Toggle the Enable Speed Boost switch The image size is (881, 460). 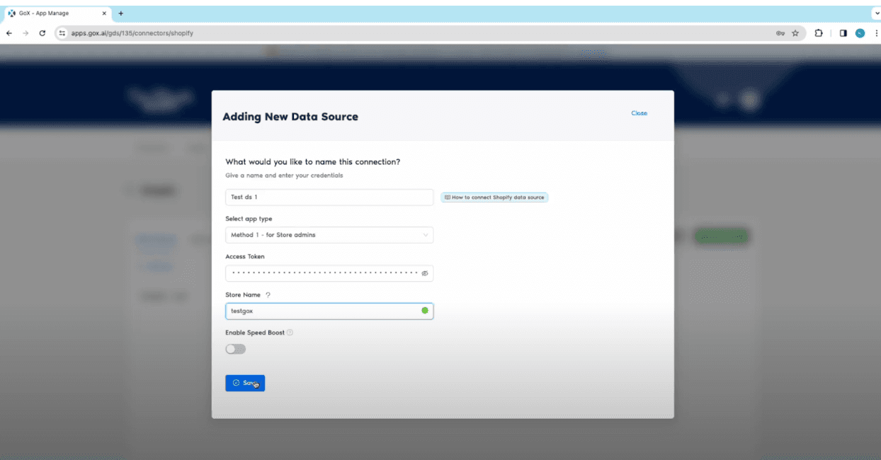click(x=235, y=349)
